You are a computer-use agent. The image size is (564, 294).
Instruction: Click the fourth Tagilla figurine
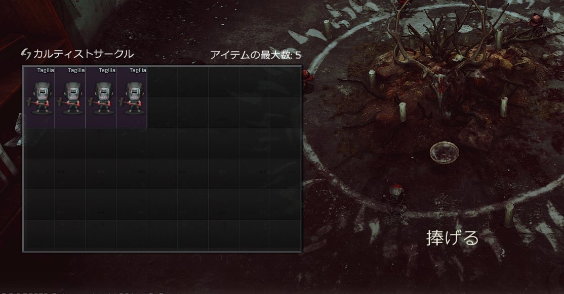coord(132,97)
